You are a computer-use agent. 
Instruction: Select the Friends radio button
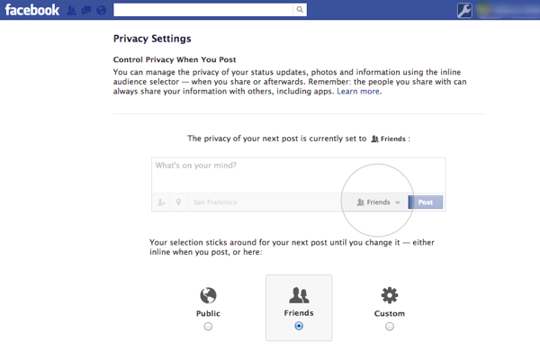(x=299, y=327)
